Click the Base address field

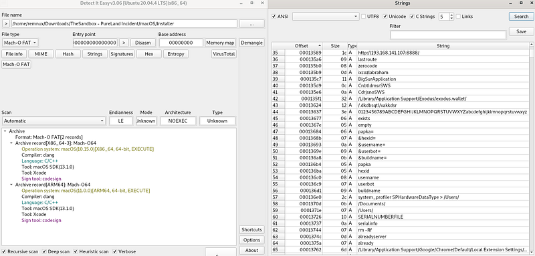[x=181, y=43]
